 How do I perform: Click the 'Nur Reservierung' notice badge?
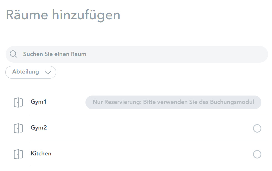(173, 102)
